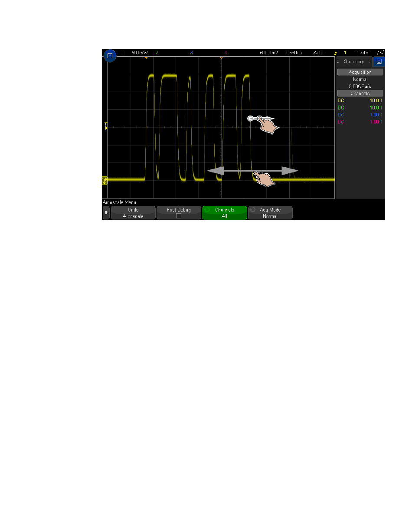The width and height of the screenshot is (412, 506).
Task: Open the sidebar menu icon beside Summary
Action: click(379, 61)
